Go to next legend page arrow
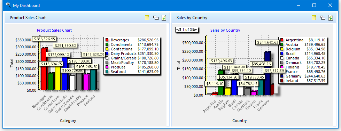Screen dimensions: 341x131 (195, 30)
